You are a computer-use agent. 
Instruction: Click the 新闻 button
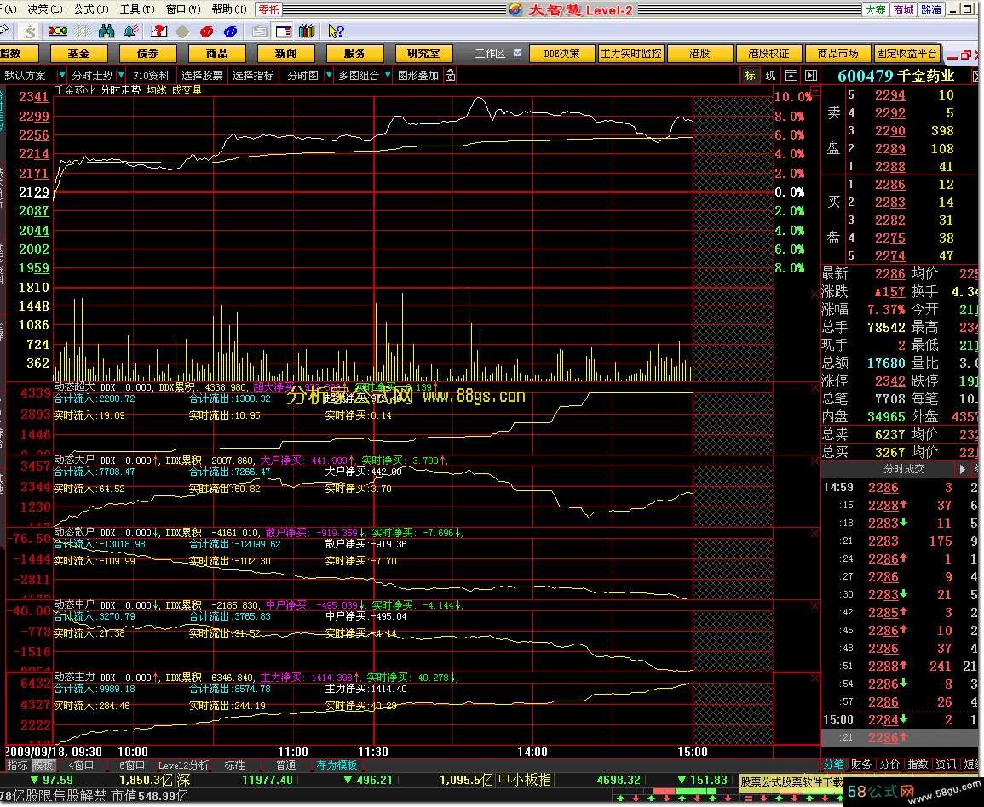coord(285,54)
